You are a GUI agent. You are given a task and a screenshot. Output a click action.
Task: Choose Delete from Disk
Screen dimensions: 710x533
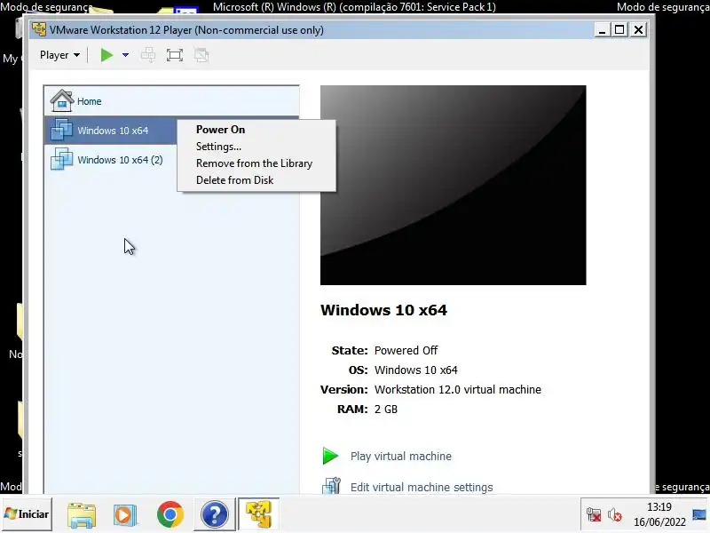click(234, 180)
